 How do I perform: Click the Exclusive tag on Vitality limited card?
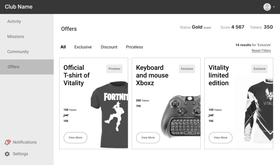click(259, 69)
